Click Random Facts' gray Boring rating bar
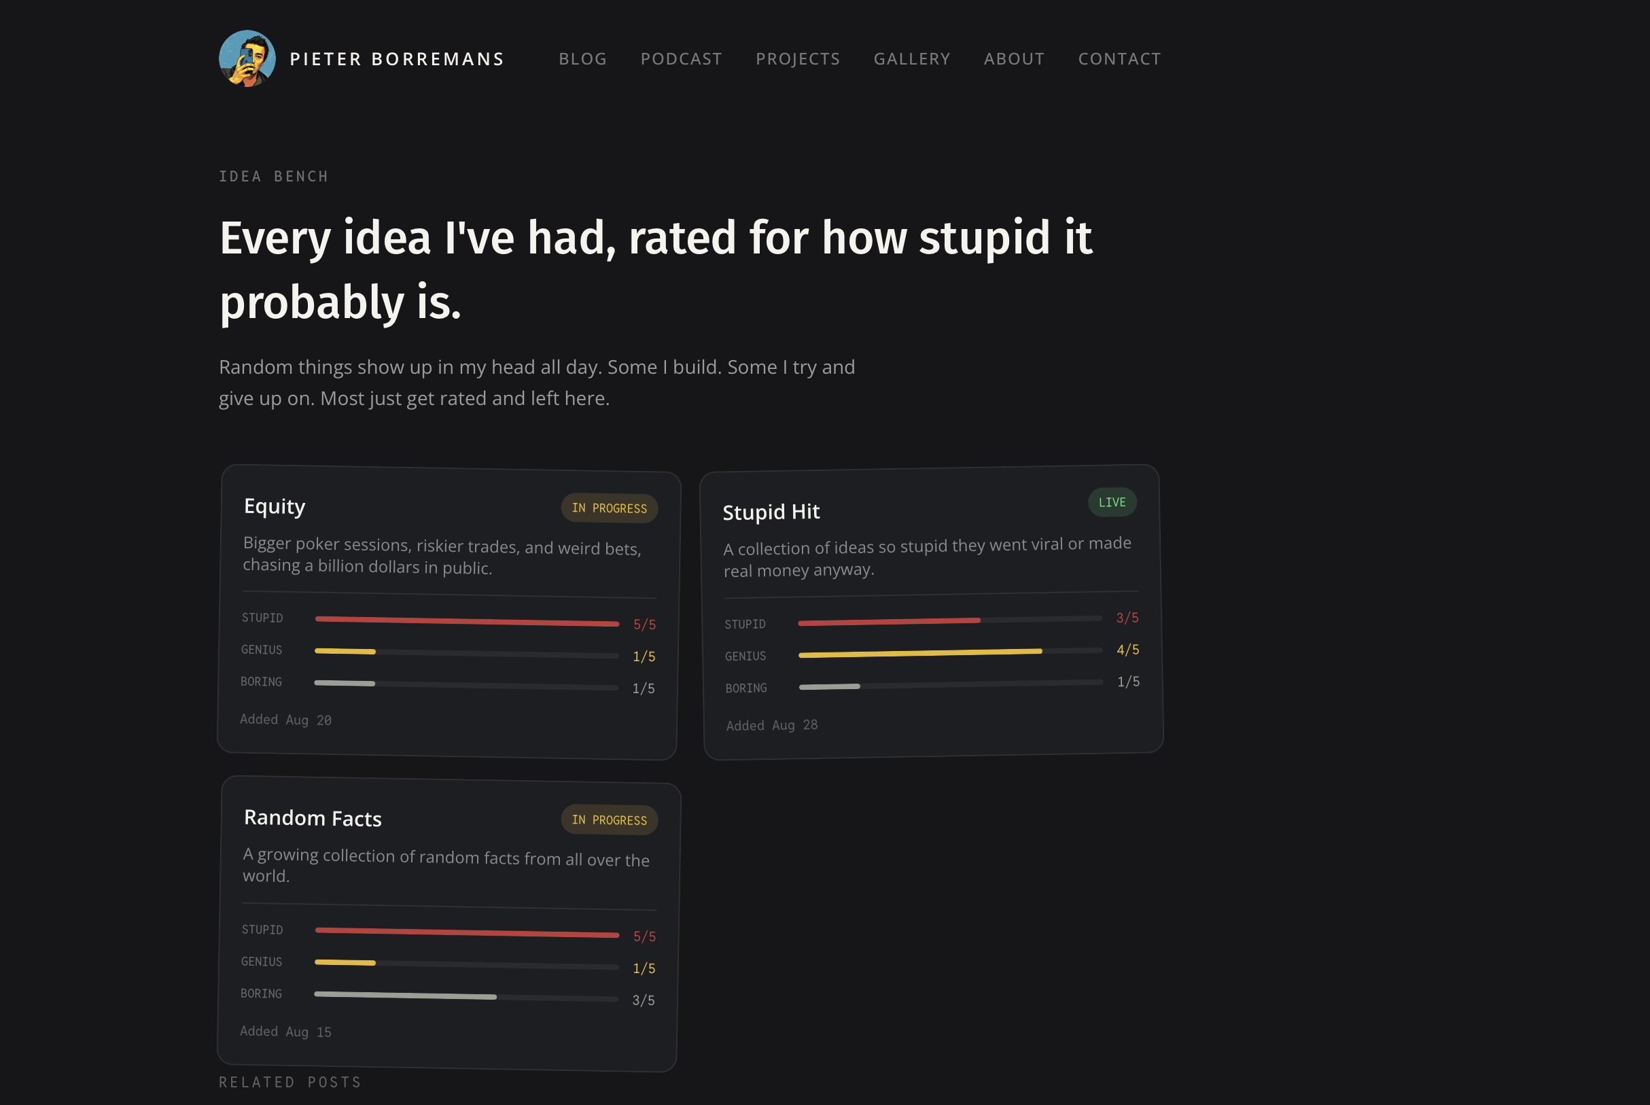 (405, 995)
